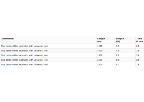Screen dimensions: 144x102
Task: Select description in the 2100 mm row
Action: [25, 60]
